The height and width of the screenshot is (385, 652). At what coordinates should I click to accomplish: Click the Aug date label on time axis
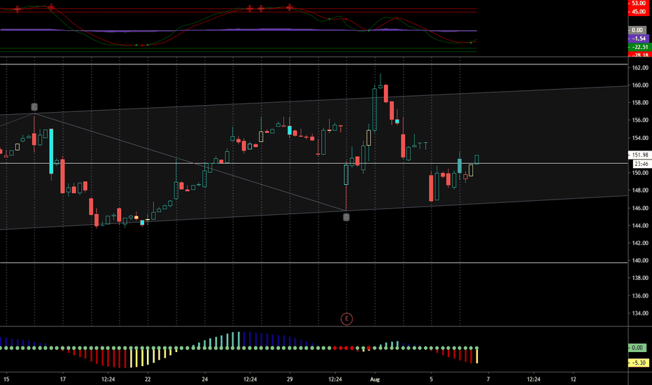(375, 379)
